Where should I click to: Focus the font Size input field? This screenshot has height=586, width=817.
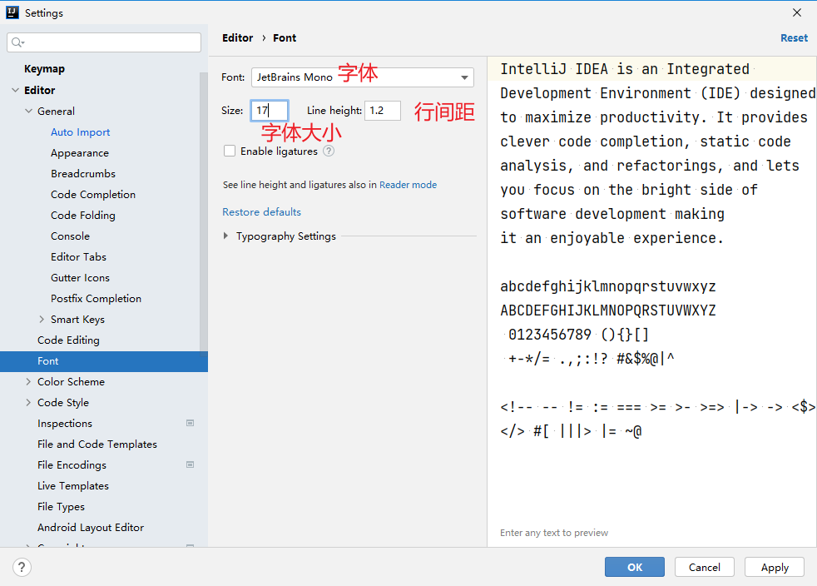[270, 111]
